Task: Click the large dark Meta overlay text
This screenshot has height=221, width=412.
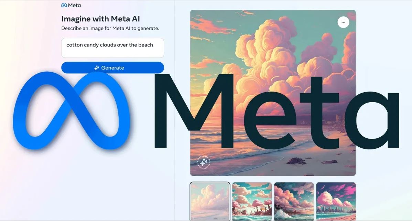Action: (276, 112)
